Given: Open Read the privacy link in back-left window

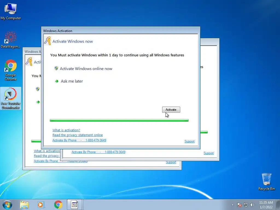Looking at the screenshot, I should point(46,156).
